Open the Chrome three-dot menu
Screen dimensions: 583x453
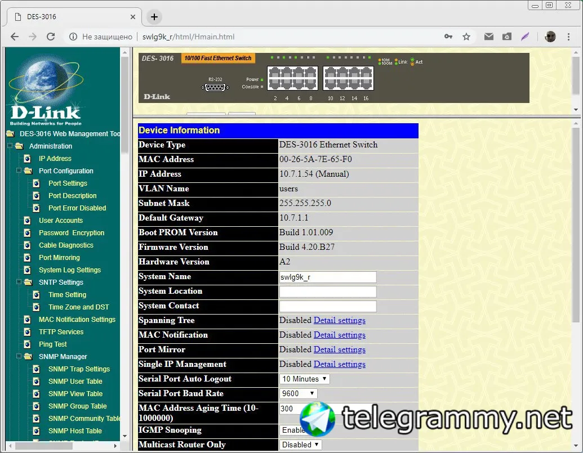(x=568, y=37)
